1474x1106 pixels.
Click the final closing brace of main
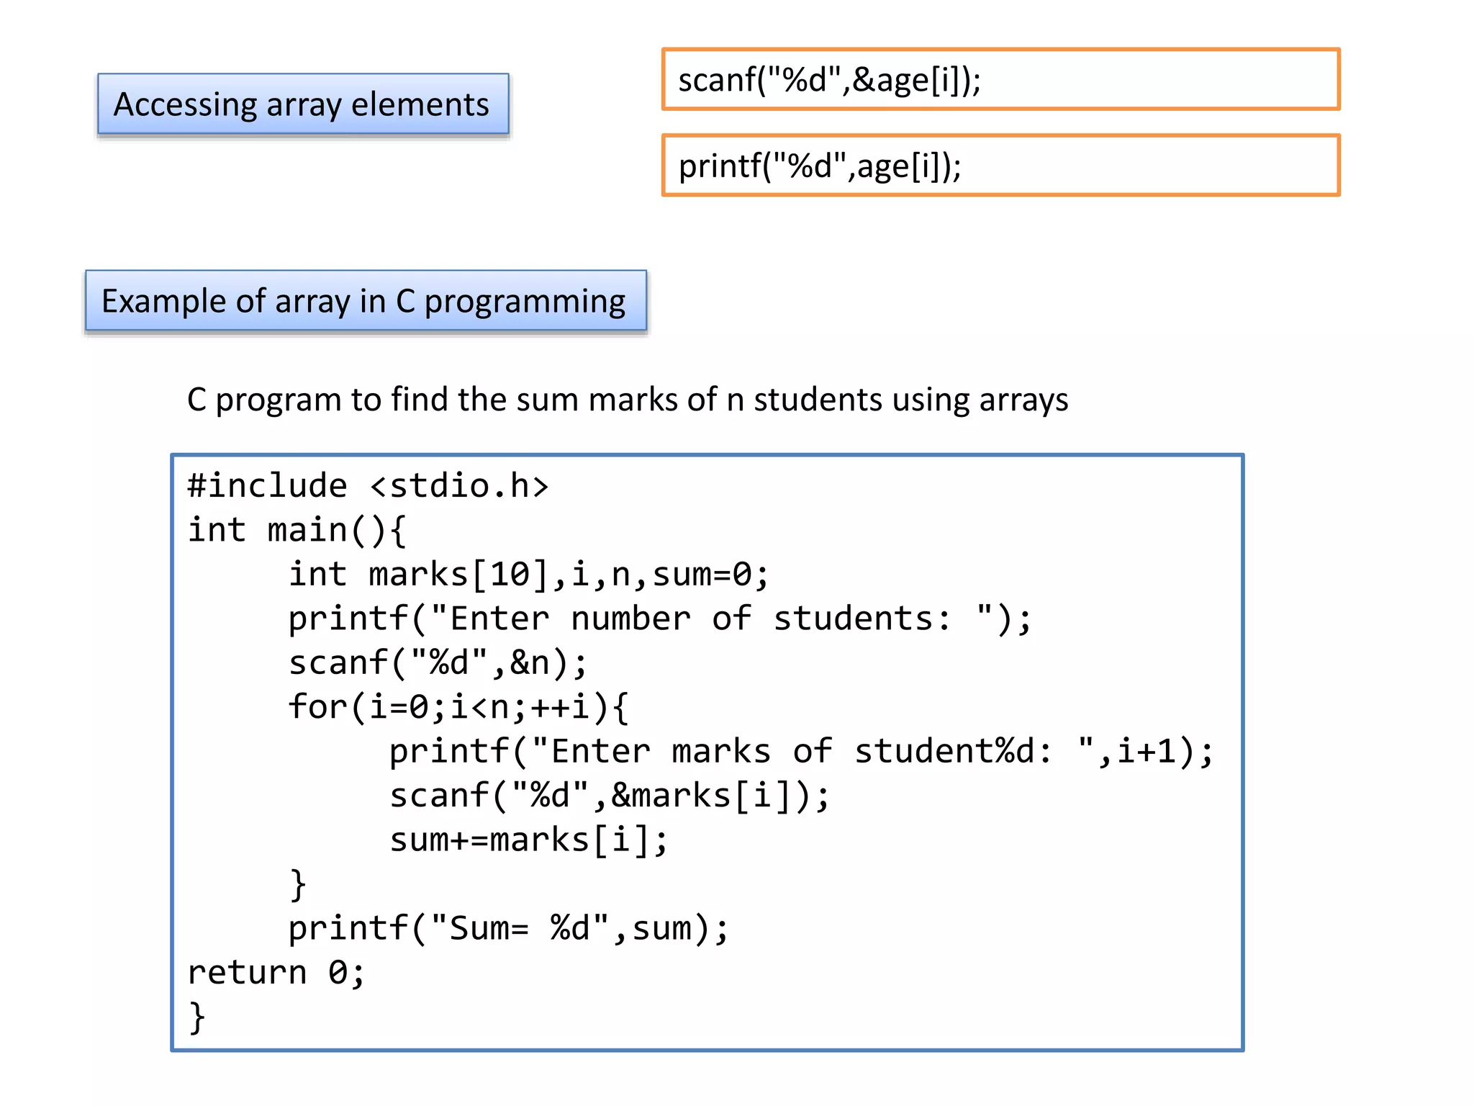(196, 1017)
